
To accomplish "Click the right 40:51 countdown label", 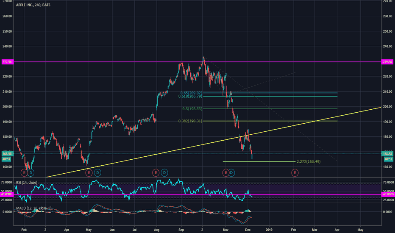I will (x=388, y=159).
